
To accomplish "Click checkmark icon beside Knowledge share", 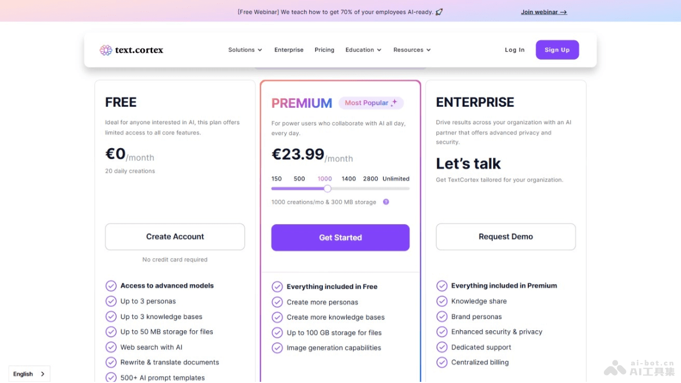I will (x=442, y=301).
